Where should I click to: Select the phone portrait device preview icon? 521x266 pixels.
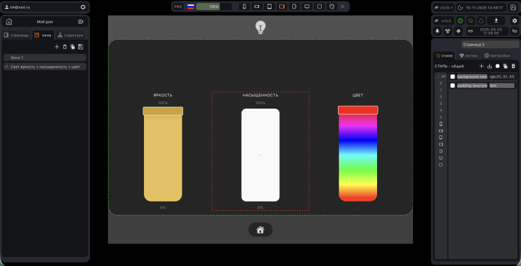(x=244, y=7)
